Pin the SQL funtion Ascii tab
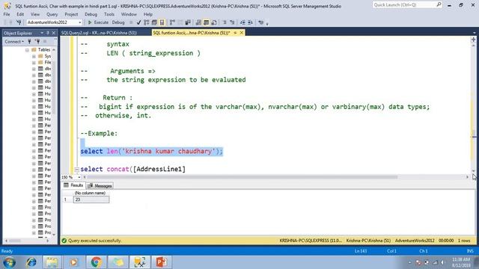 [x=235, y=33]
